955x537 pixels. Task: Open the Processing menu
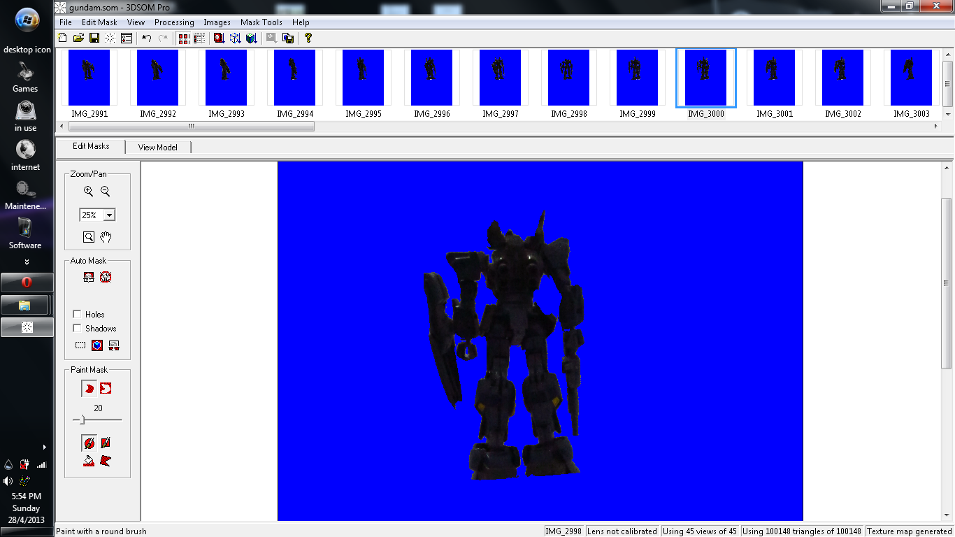click(x=174, y=22)
